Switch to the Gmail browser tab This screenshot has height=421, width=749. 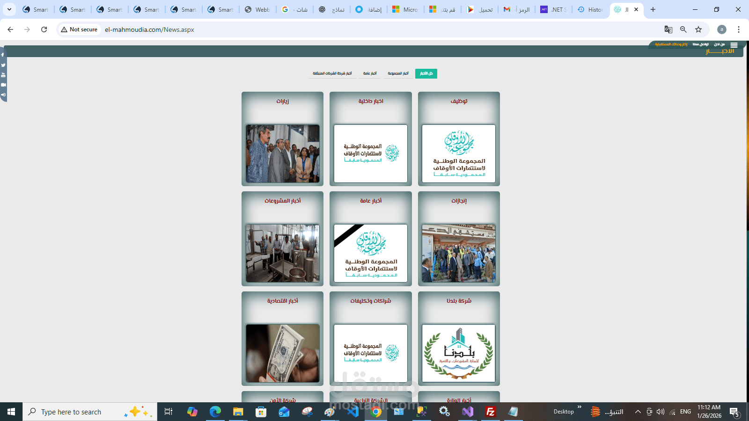(x=517, y=9)
